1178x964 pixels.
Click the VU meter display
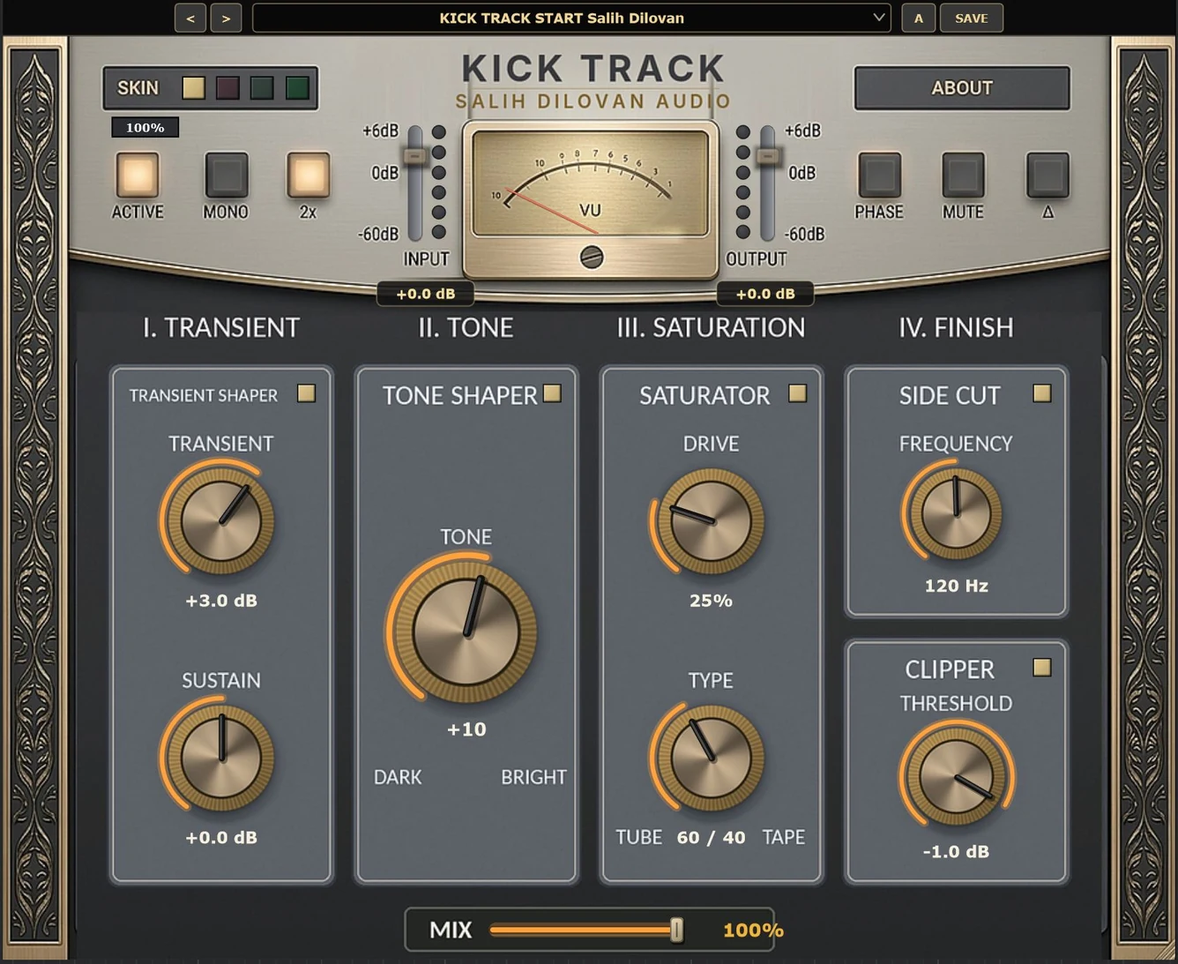tap(591, 183)
